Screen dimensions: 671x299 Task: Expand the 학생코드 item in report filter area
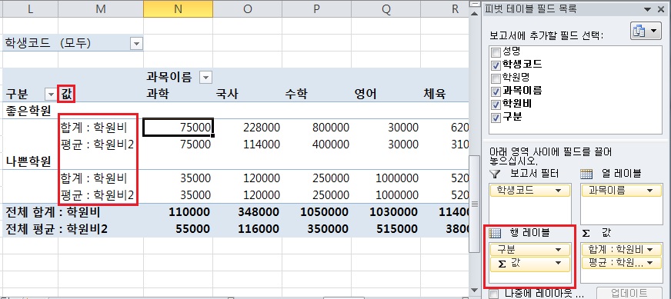tap(558, 191)
